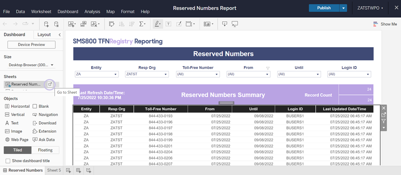Click the Pause Auto Updates icon
The height and width of the screenshot is (175, 401).
56,24
